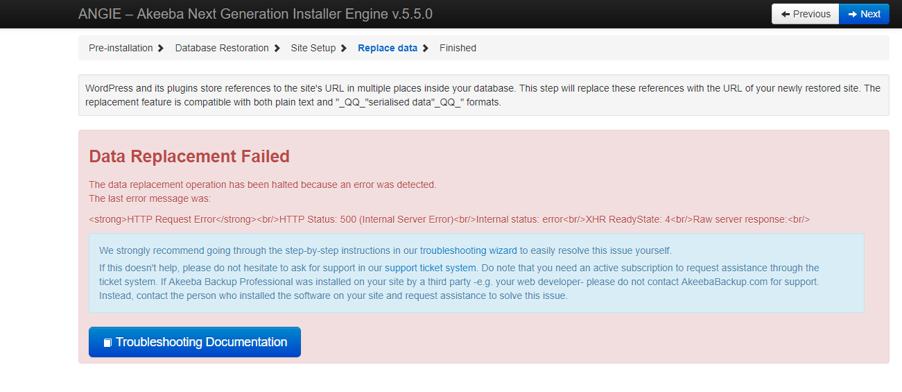The image size is (902, 392).
Task: Select the Site Setup breadcrumb step
Action: coord(313,48)
